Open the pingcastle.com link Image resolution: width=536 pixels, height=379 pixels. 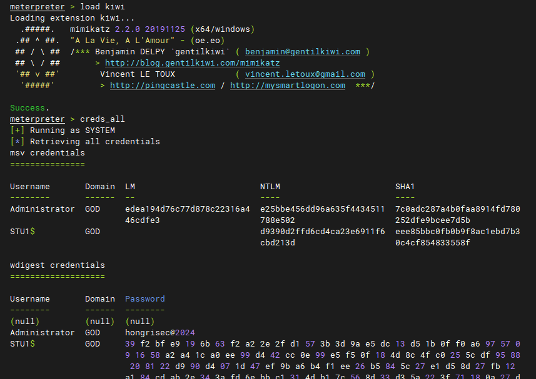pos(163,86)
